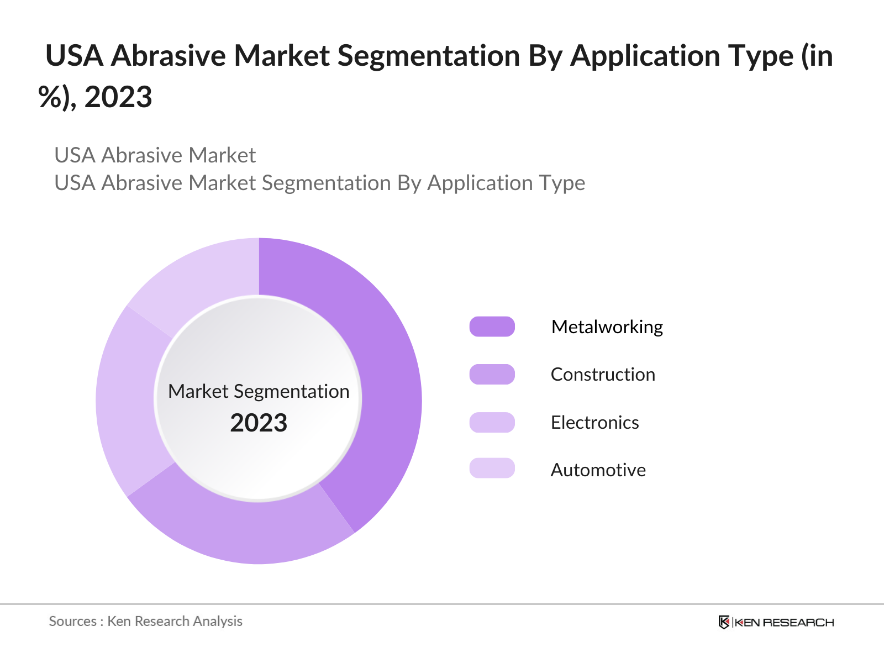Toggle the Automotive legend label
The height and width of the screenshot is (663, 884).
click(x=598, y=470)
